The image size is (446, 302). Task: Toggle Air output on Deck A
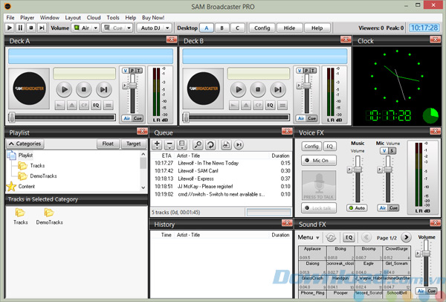click(x=127, y=118)
